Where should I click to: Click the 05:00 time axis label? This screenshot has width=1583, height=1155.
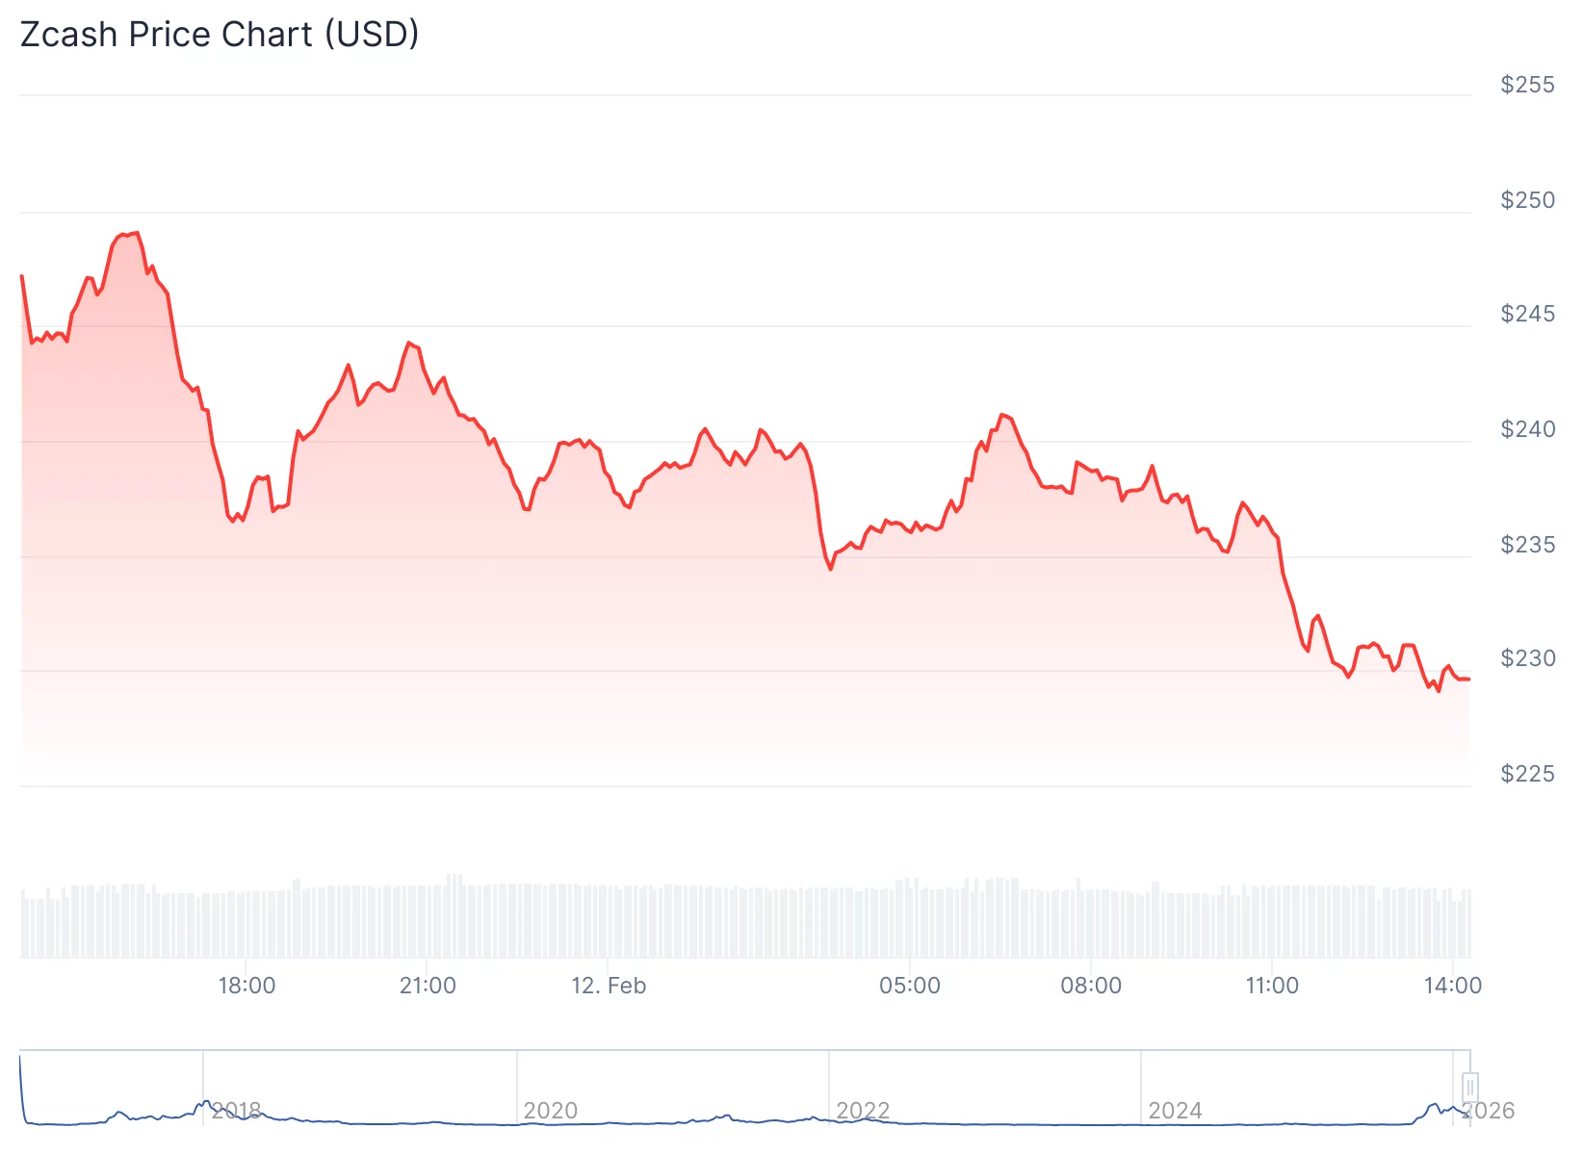[910, 986]
